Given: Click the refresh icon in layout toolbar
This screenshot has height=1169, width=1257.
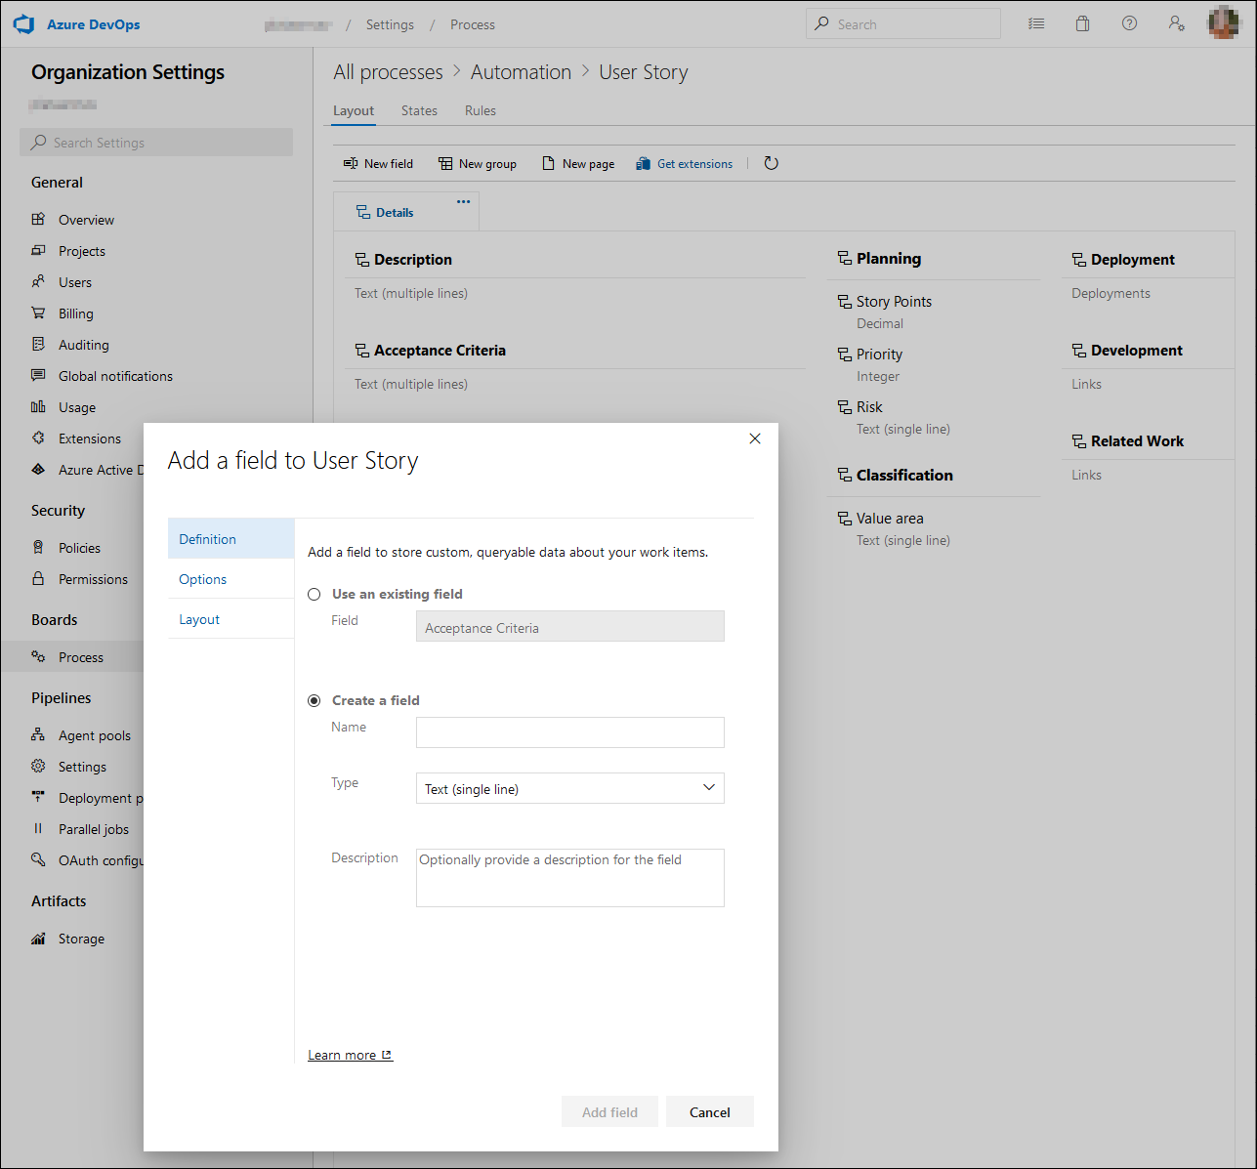Looking at the screenshot, I should 771,163.
